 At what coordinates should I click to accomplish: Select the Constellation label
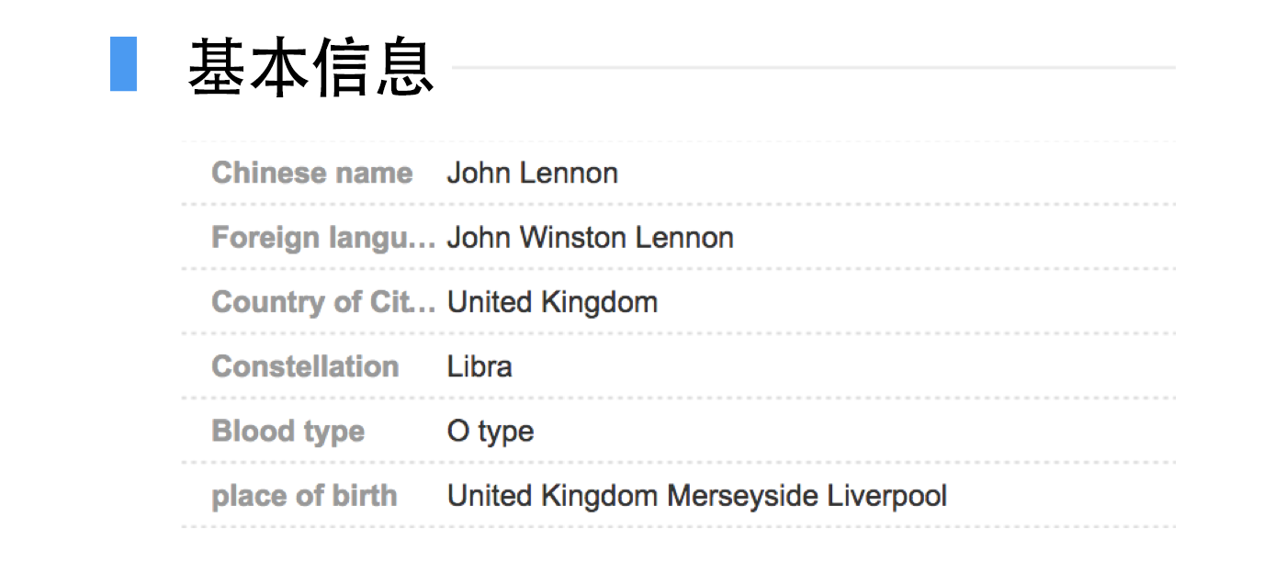tap(305, 366)
